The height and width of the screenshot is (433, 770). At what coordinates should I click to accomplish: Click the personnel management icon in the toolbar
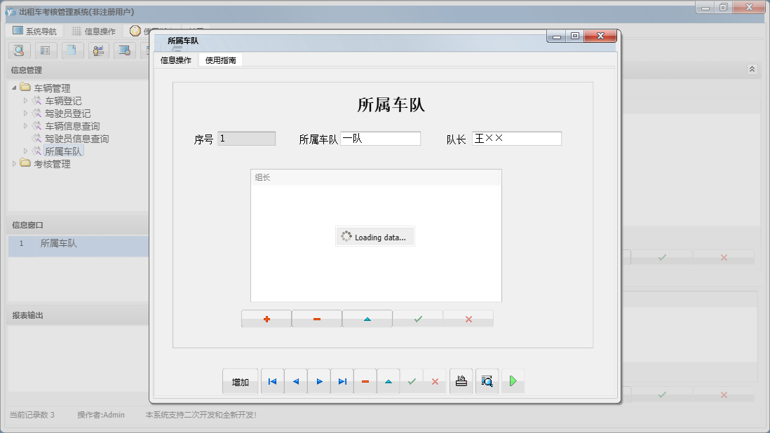(98, 50)
